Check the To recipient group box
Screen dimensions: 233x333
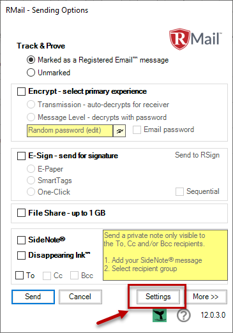19,276
